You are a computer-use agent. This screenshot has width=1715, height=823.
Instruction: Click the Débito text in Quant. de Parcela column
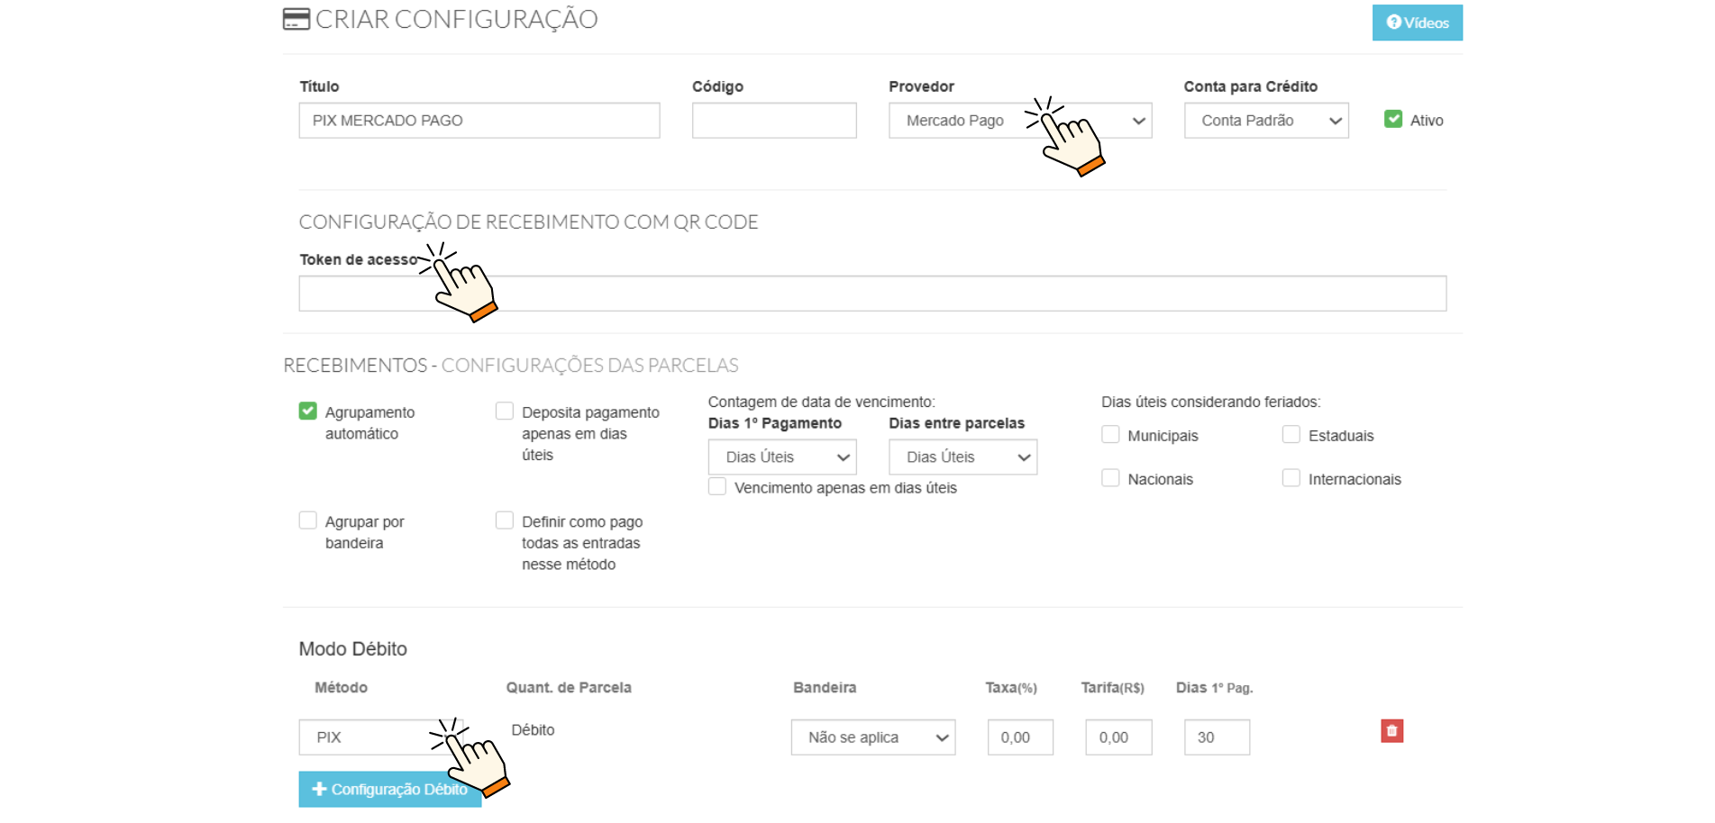coord(533,730)
